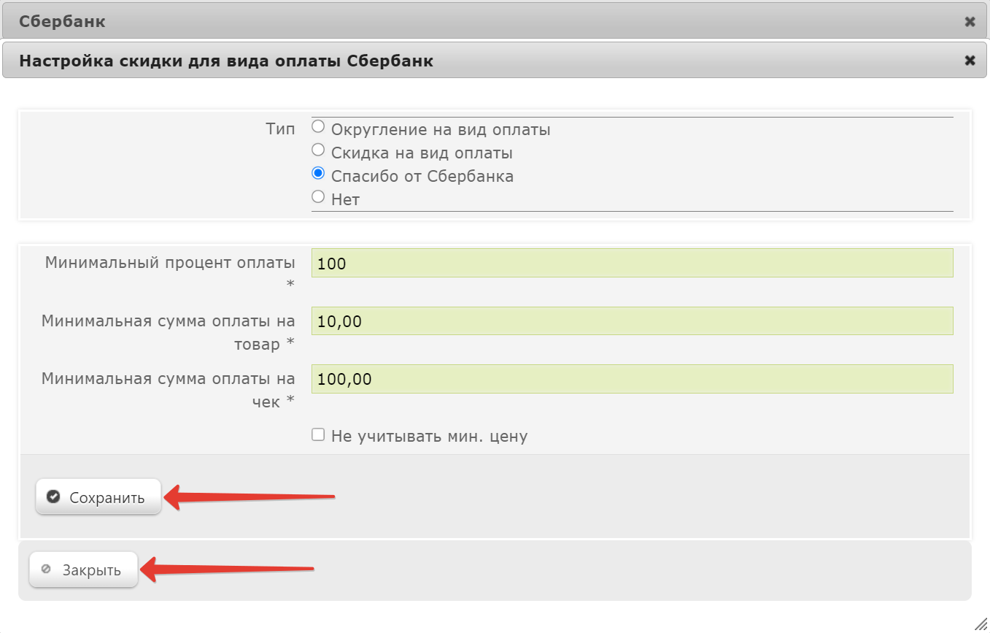Enable 'Не учитывать мин. цену' checkbox
This screenshot has height=633, width=990.
coord(318,434)
